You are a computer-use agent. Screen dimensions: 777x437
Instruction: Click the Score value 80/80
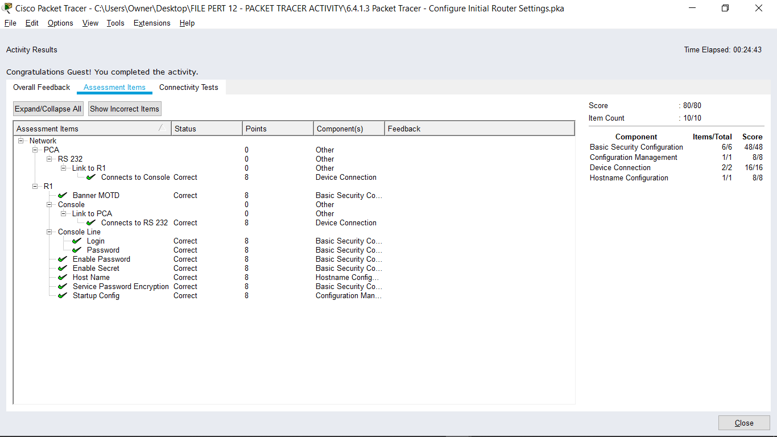click(692, 105)
